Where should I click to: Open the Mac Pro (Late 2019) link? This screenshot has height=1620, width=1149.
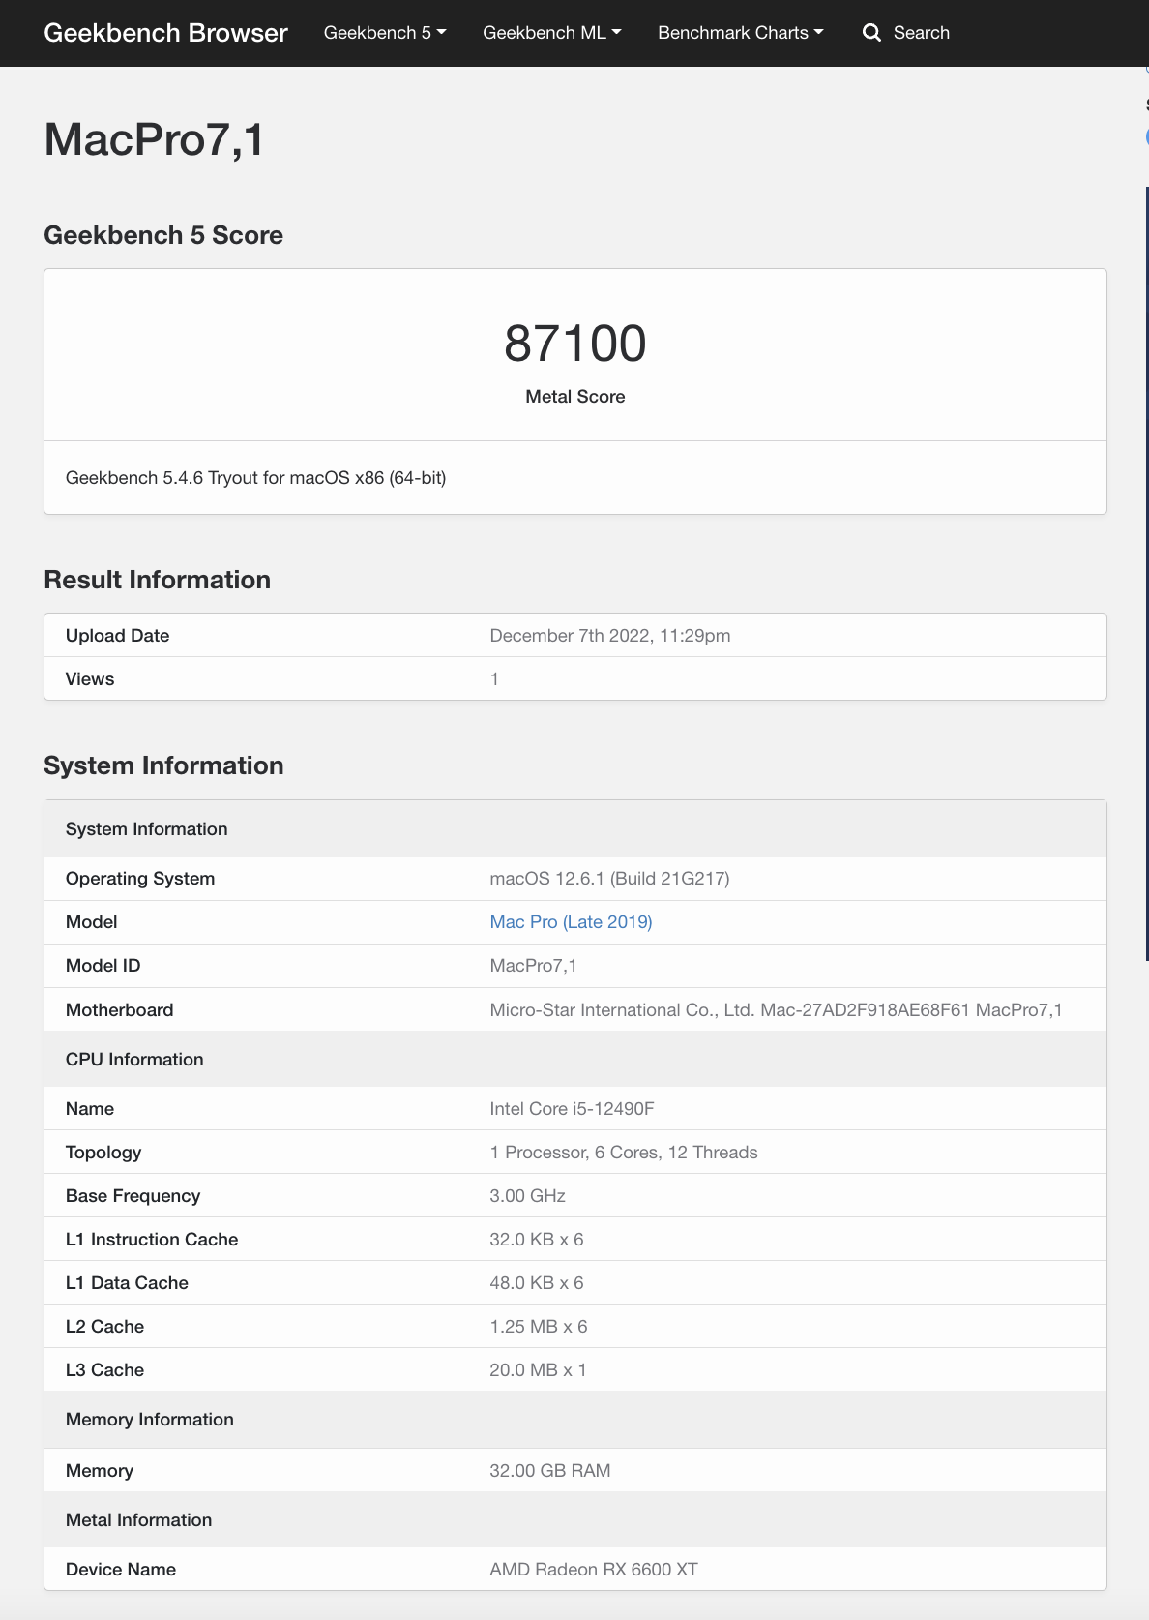pos(571,922)
